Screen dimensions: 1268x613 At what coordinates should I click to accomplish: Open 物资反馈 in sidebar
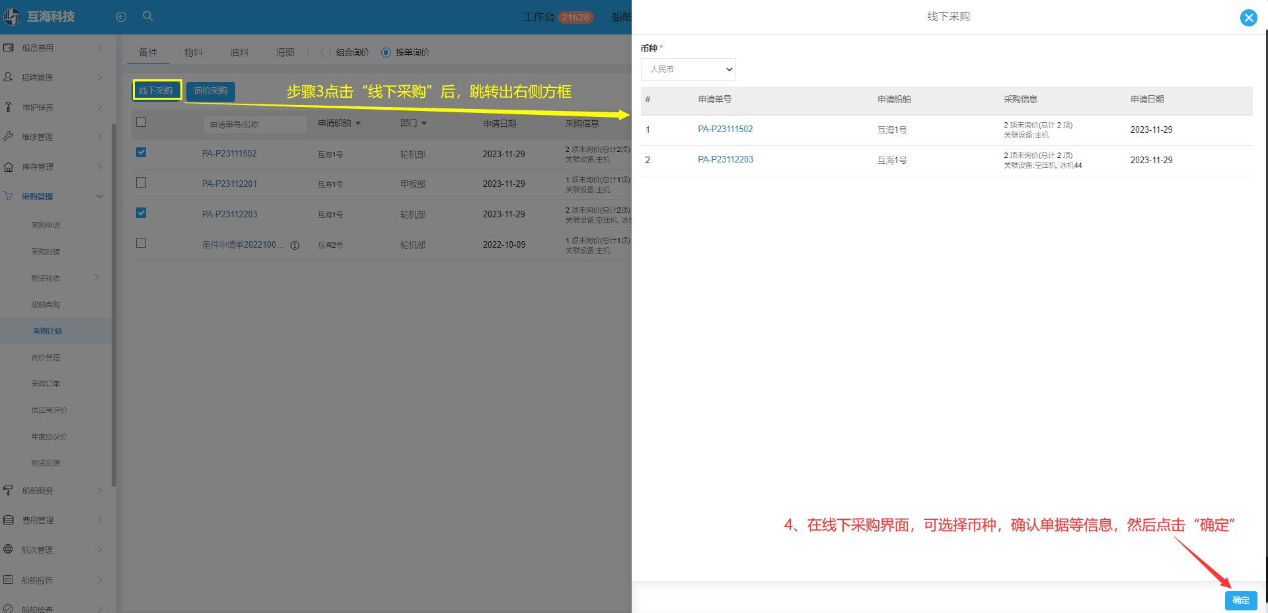[46, 463]
